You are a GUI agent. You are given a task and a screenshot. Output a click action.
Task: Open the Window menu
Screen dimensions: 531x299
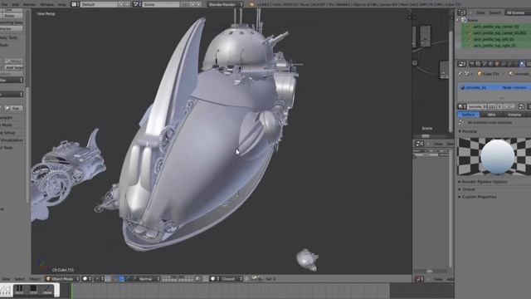[x=47, y=5]
